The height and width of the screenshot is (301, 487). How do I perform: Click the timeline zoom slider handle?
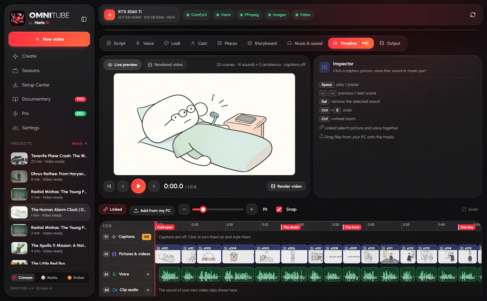203,209
